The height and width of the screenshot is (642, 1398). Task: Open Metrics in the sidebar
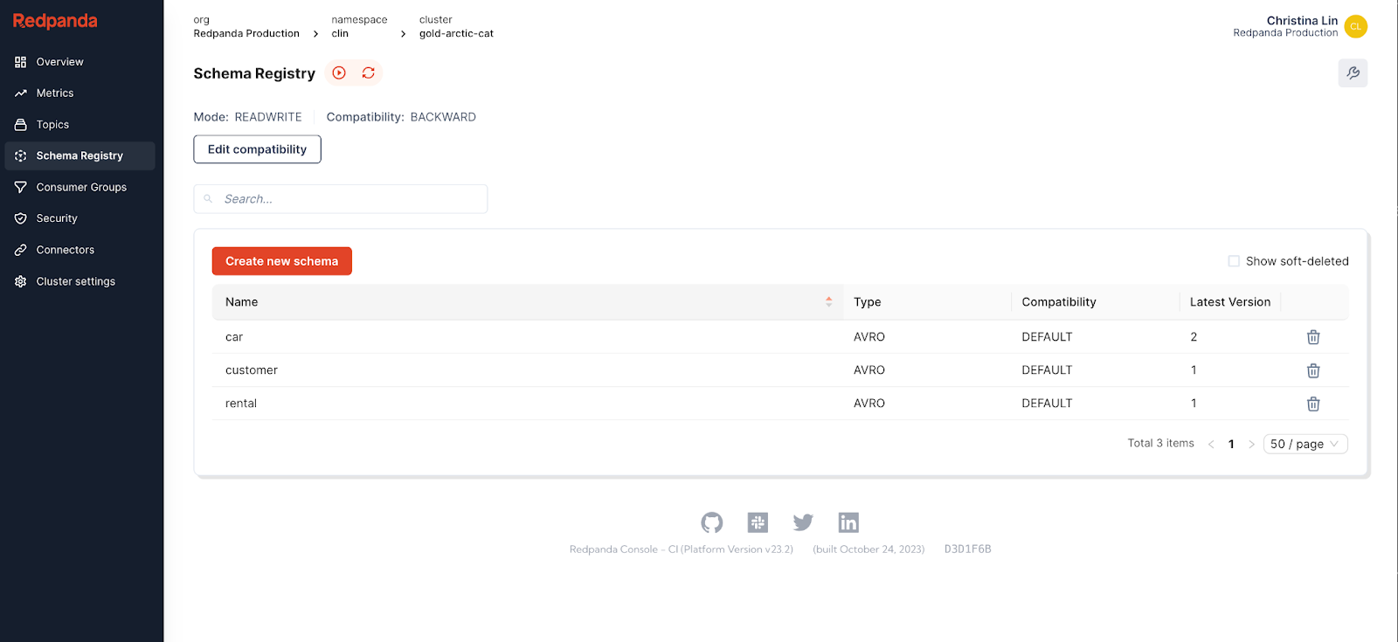coord(80,93)
